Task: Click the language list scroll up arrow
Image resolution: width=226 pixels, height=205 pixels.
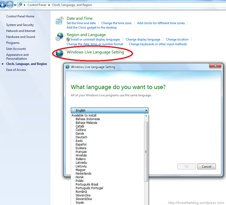Action: (146, 116)
